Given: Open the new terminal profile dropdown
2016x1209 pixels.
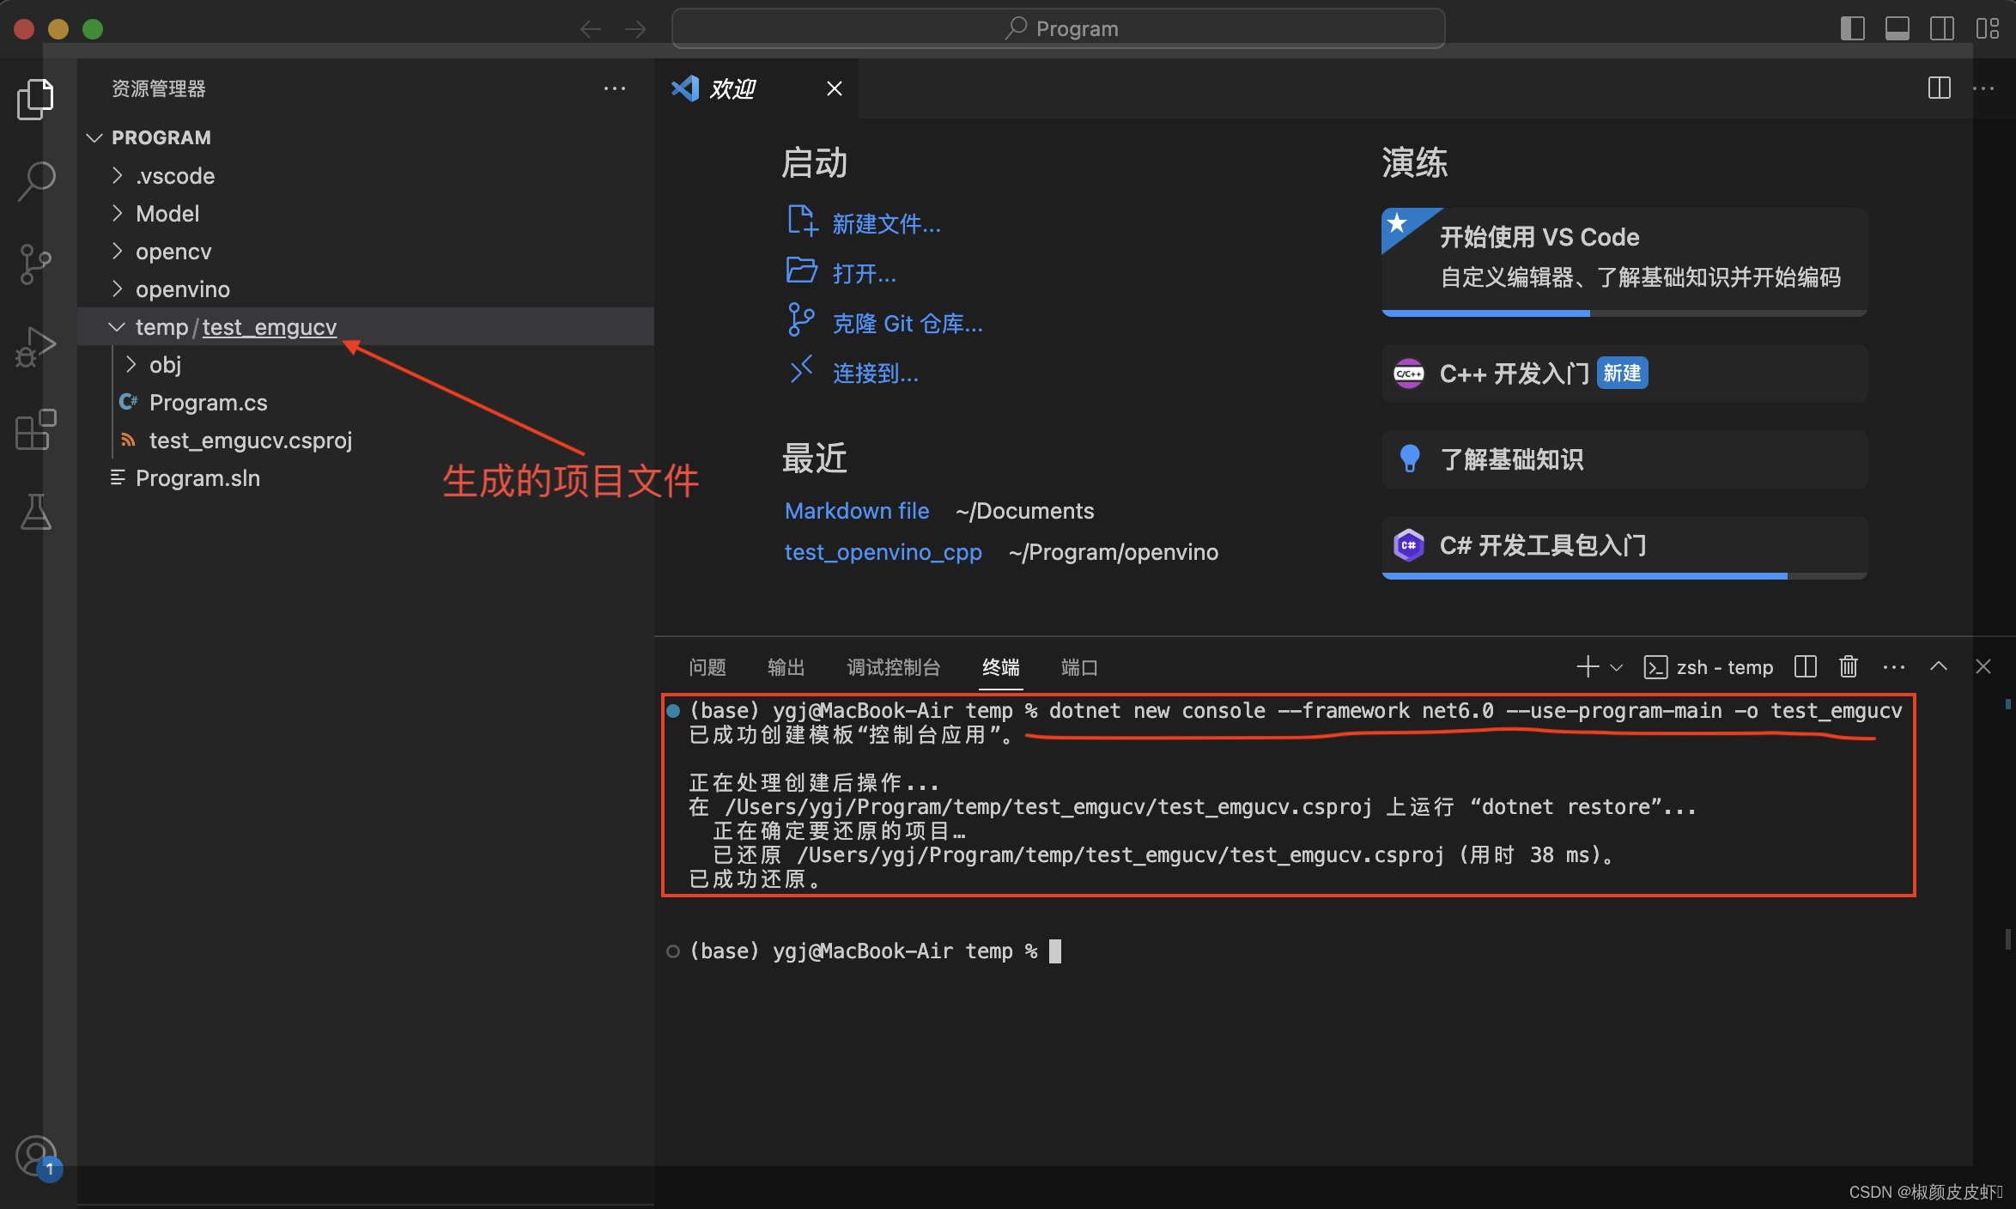Looking at the screenshot, I should [1618, 666].
